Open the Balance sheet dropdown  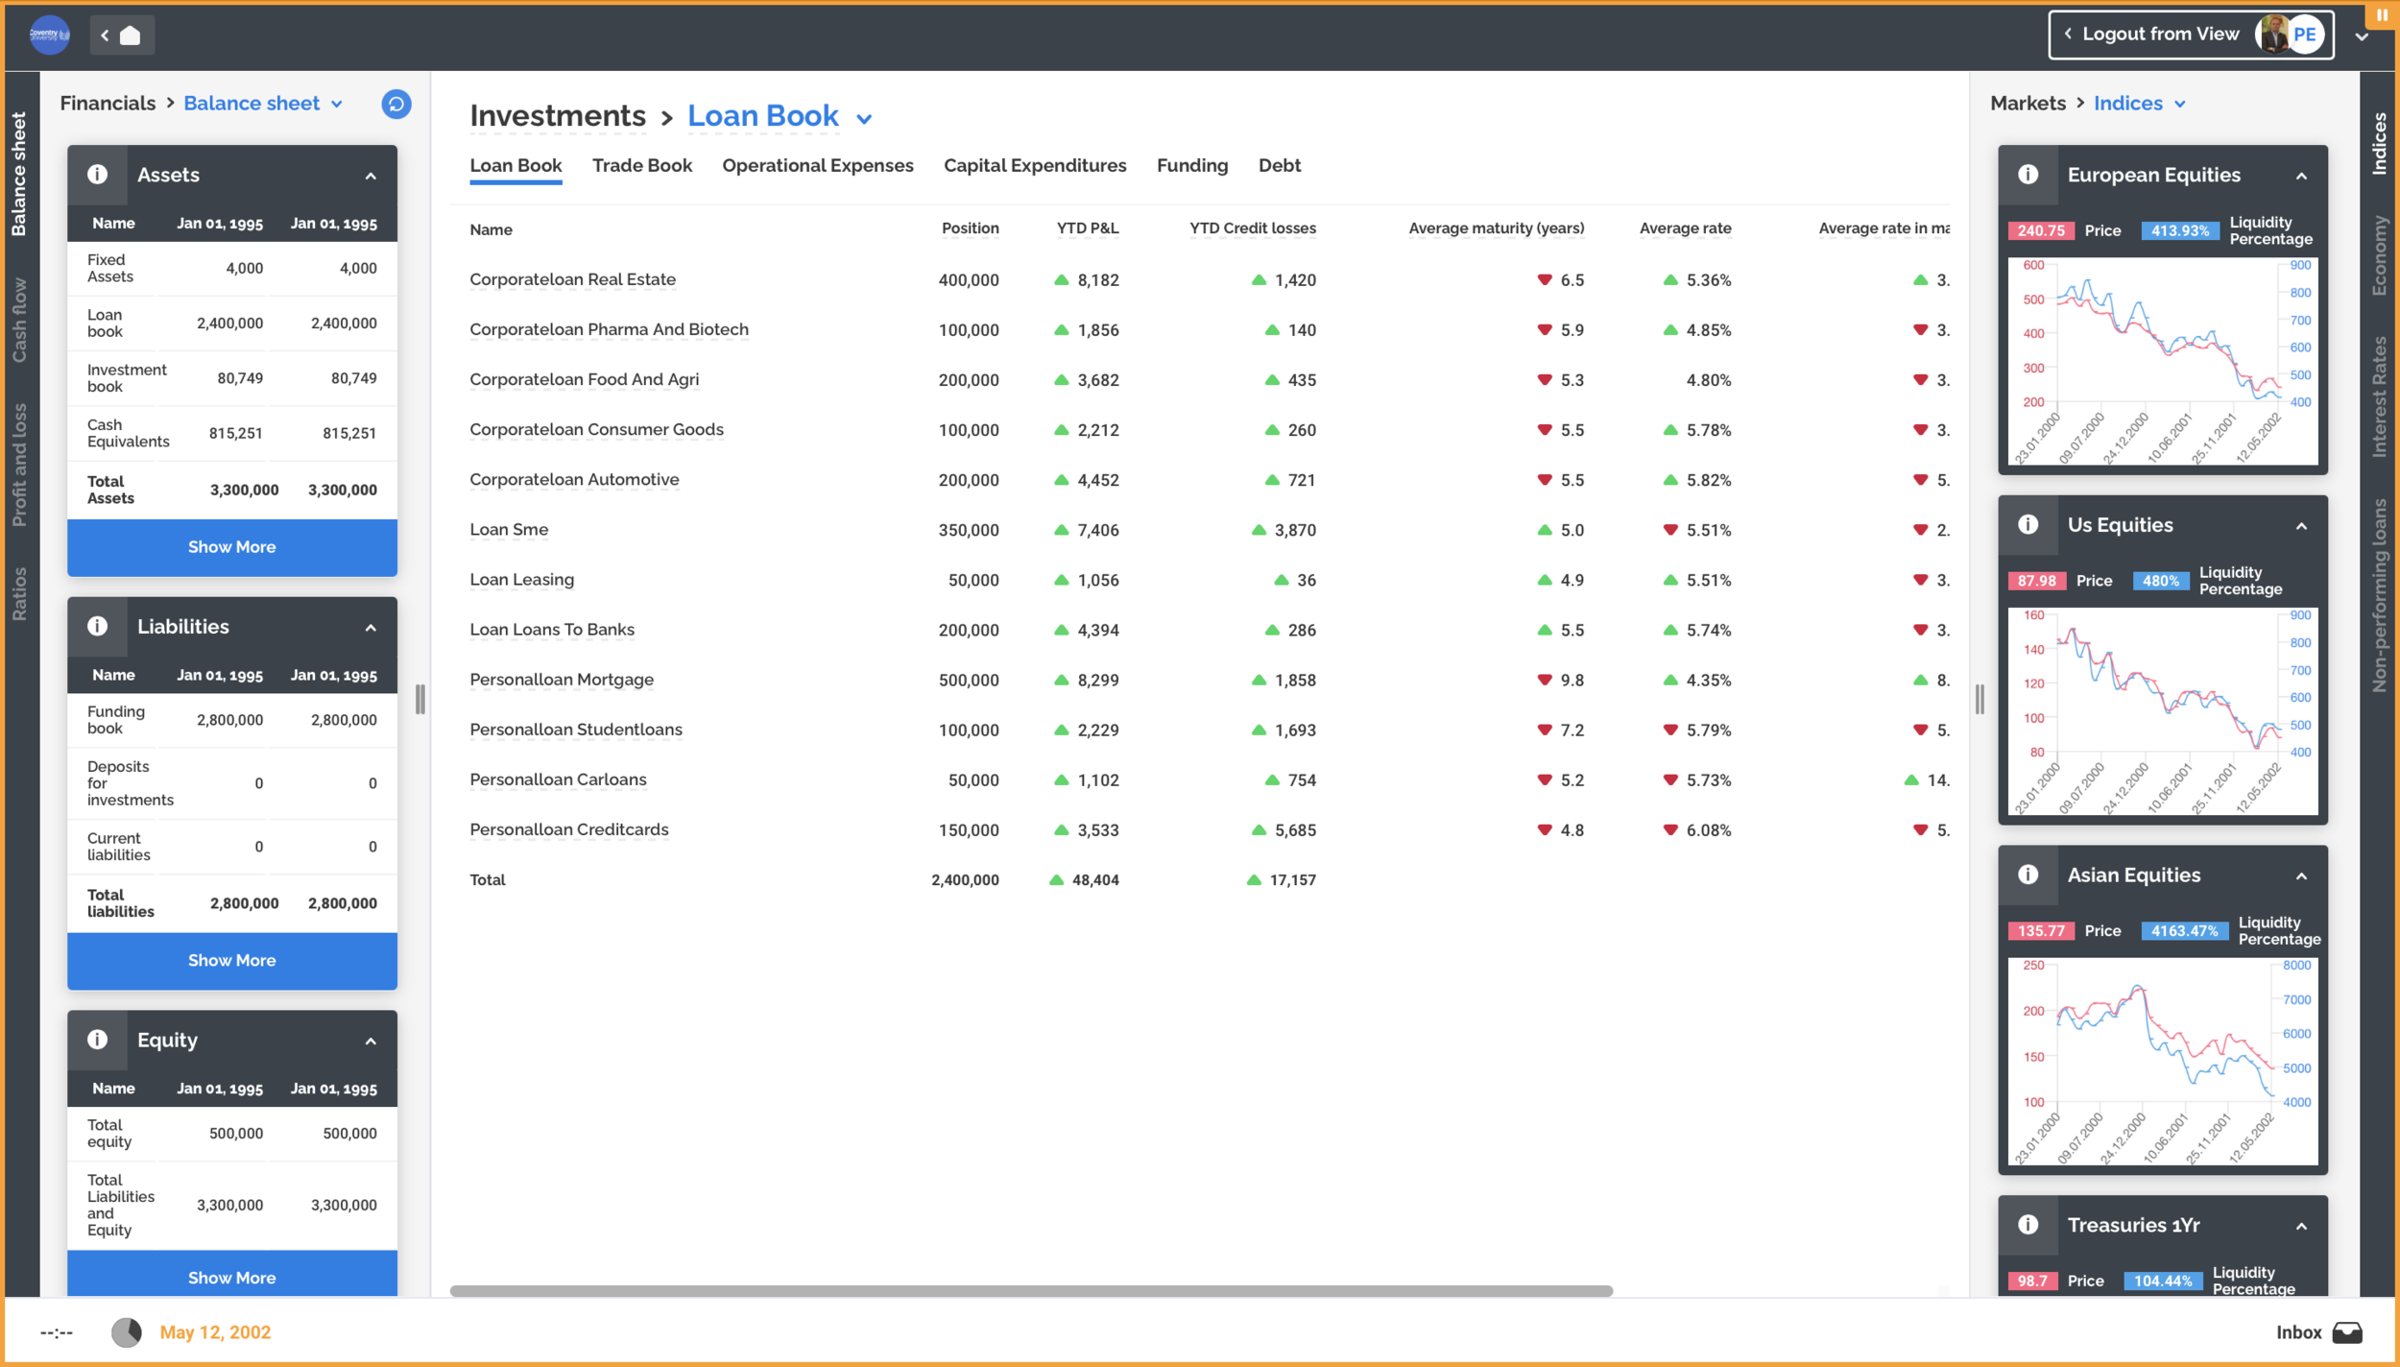pyautogui.click(x=337, y=104)
